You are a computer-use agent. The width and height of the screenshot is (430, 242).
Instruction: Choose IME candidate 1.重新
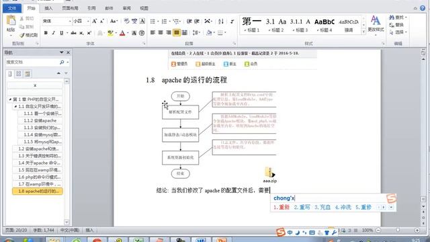[282, 208]
